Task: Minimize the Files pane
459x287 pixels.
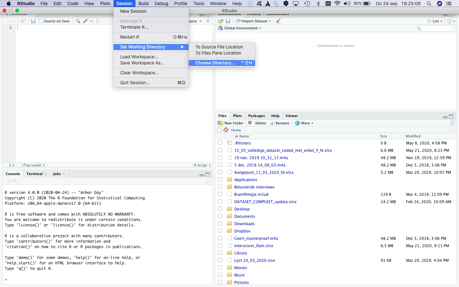Action: tap(445, 117)
